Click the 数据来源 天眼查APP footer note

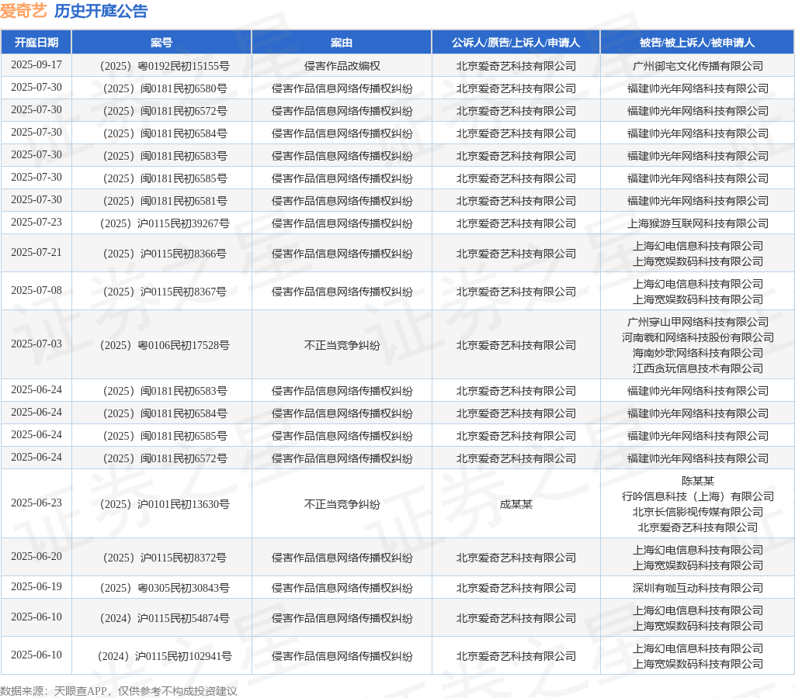(x=118, y=690)
